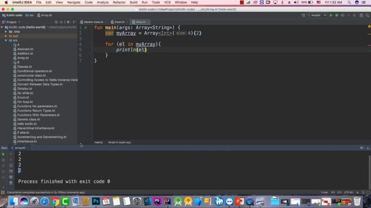Open Project panel gear settings
Screen dimensions: 371x208
coord(68,22)
